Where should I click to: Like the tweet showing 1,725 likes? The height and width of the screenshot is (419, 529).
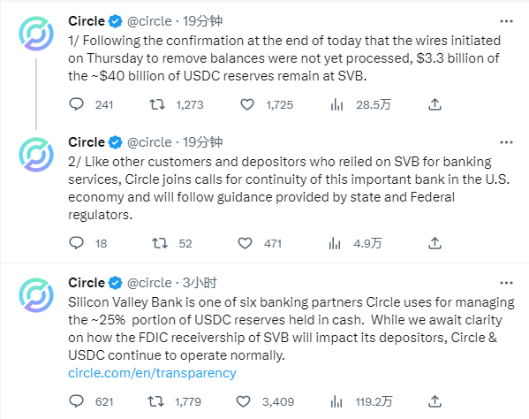coord(247,104)
